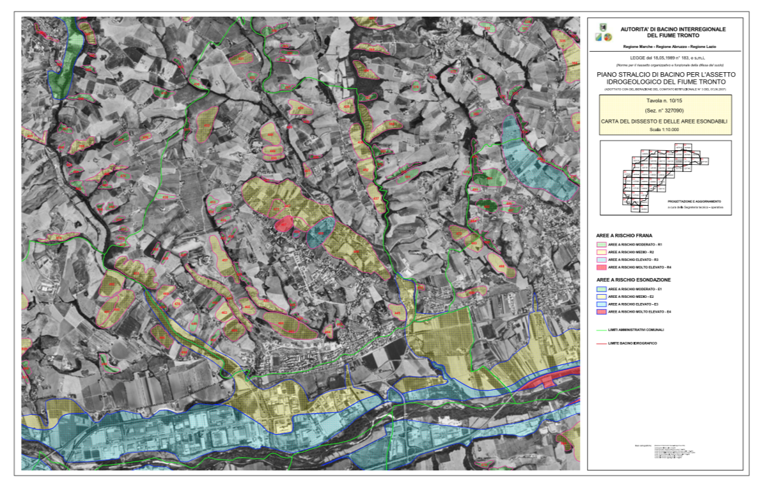Click the cyan oval landslide area near center
Viewport: 757px width, 489px height.
[x=320, y=232]
